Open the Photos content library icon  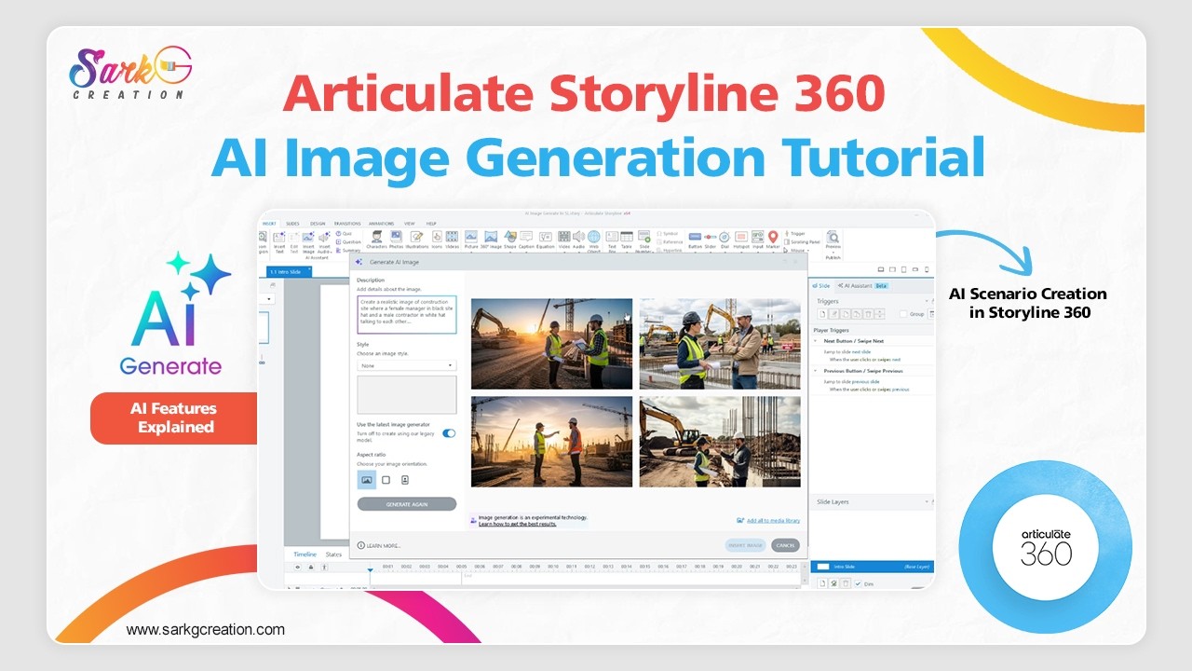(x=396, y=237)
